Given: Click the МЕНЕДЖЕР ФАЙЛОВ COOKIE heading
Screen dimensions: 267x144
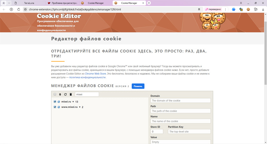Looking at the screenshot, I should coord(82,86).
